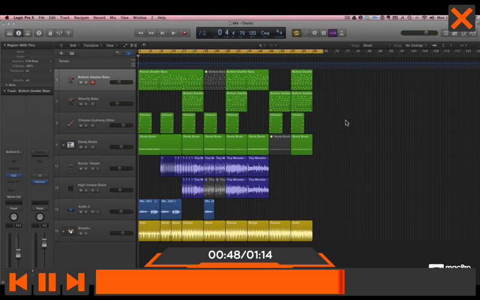Expand Track: Bottom Dweller Bass section

coord(5,91)
